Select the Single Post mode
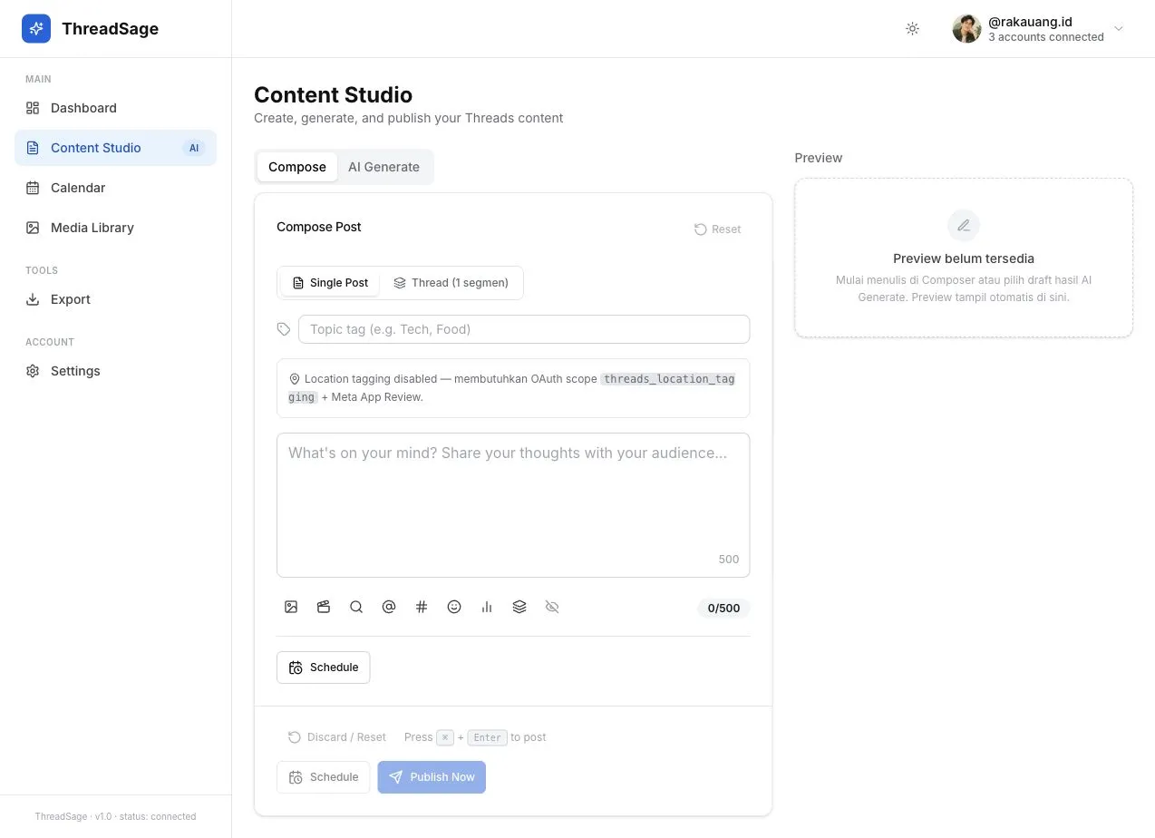Viewport: 1155px width, 838px height. click(330, 283)
